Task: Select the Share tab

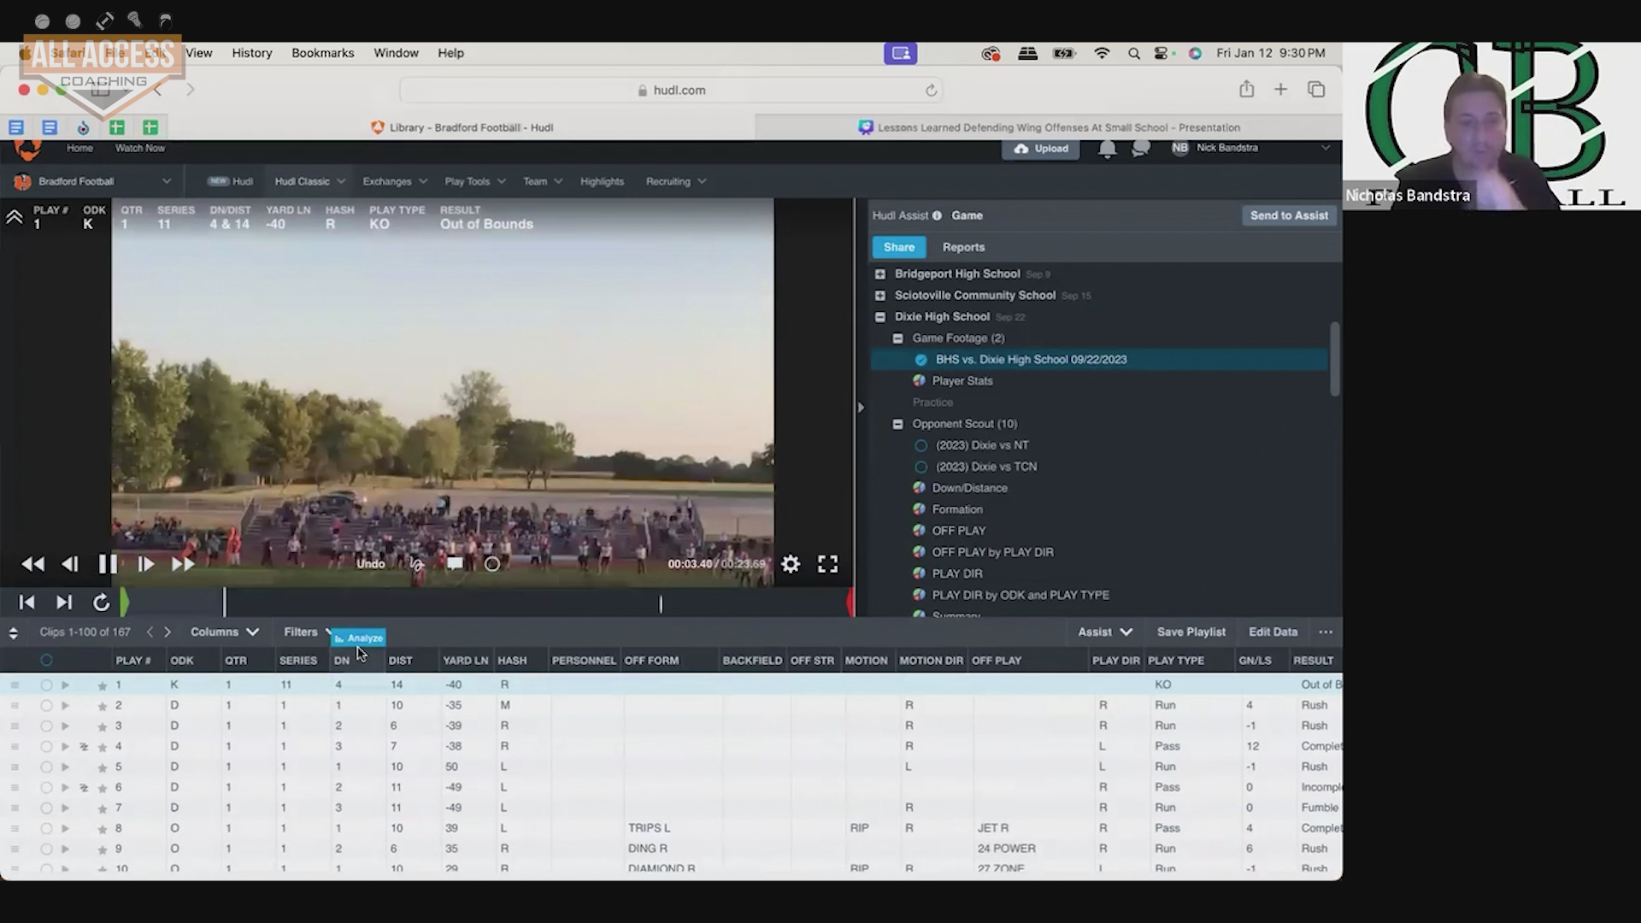Action: click(898, 247)
